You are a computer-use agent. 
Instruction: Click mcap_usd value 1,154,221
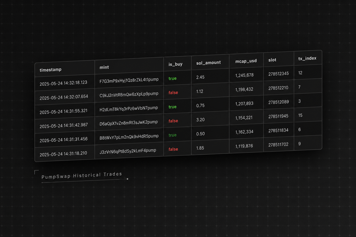coord(244,118)
